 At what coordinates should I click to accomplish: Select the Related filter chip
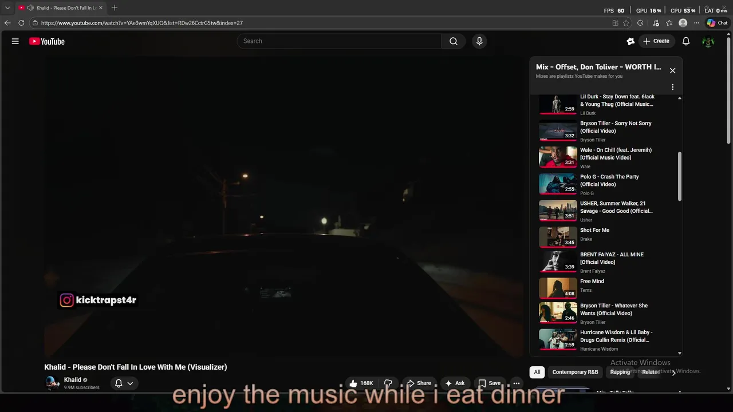[651, 372]
